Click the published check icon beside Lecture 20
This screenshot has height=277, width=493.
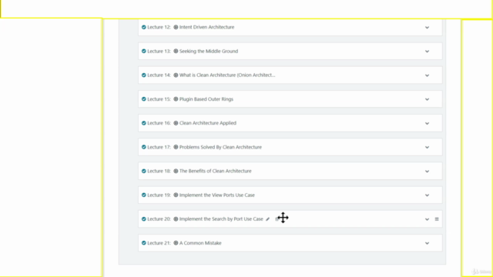144,219
